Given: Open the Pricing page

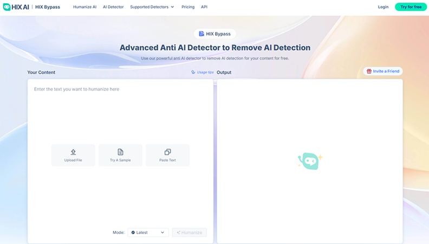Looking at the screenshot, I should 188,7.
